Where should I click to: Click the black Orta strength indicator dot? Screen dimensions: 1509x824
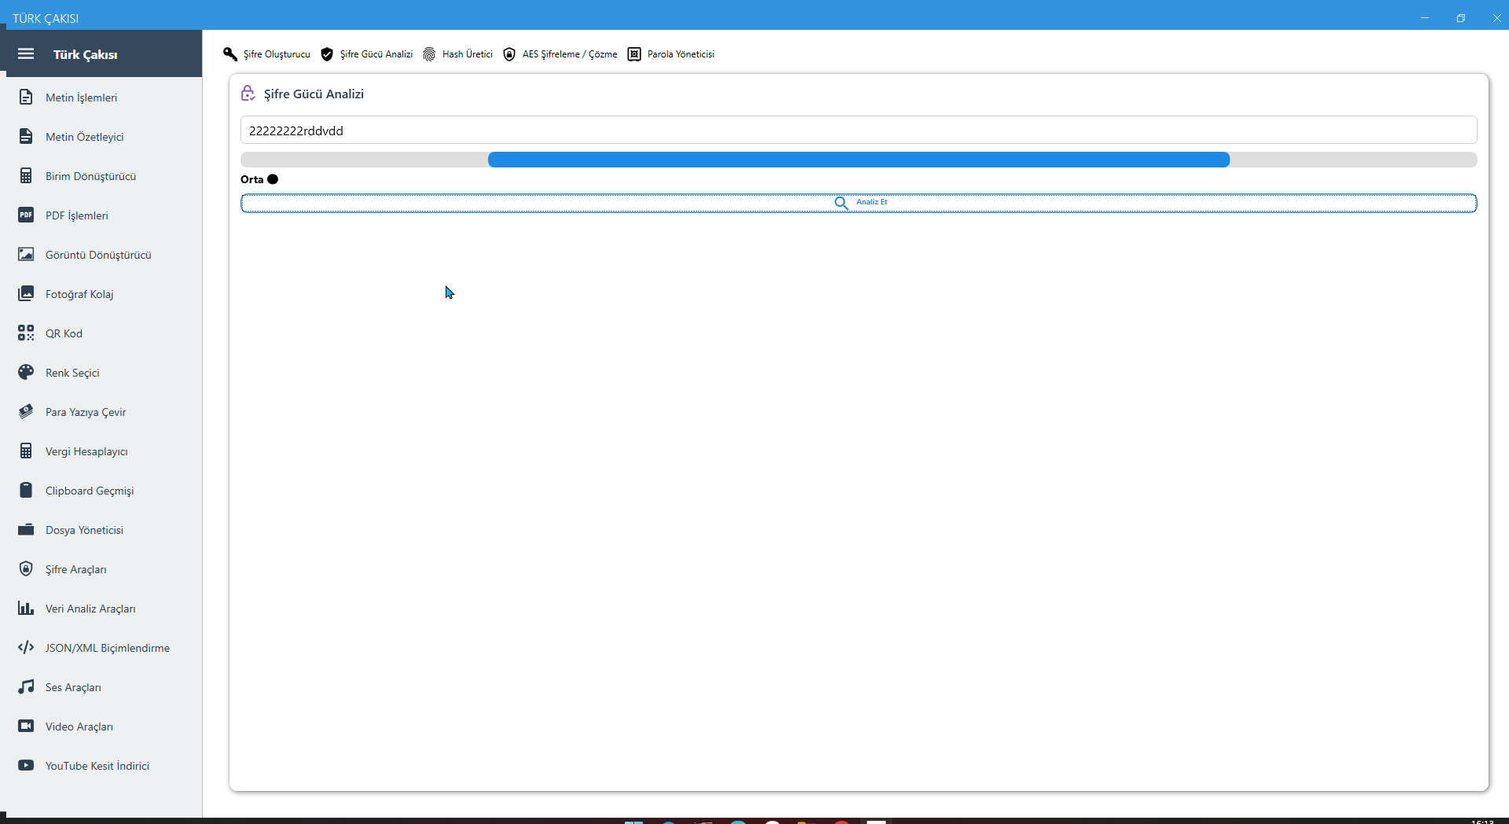(273, 179)
